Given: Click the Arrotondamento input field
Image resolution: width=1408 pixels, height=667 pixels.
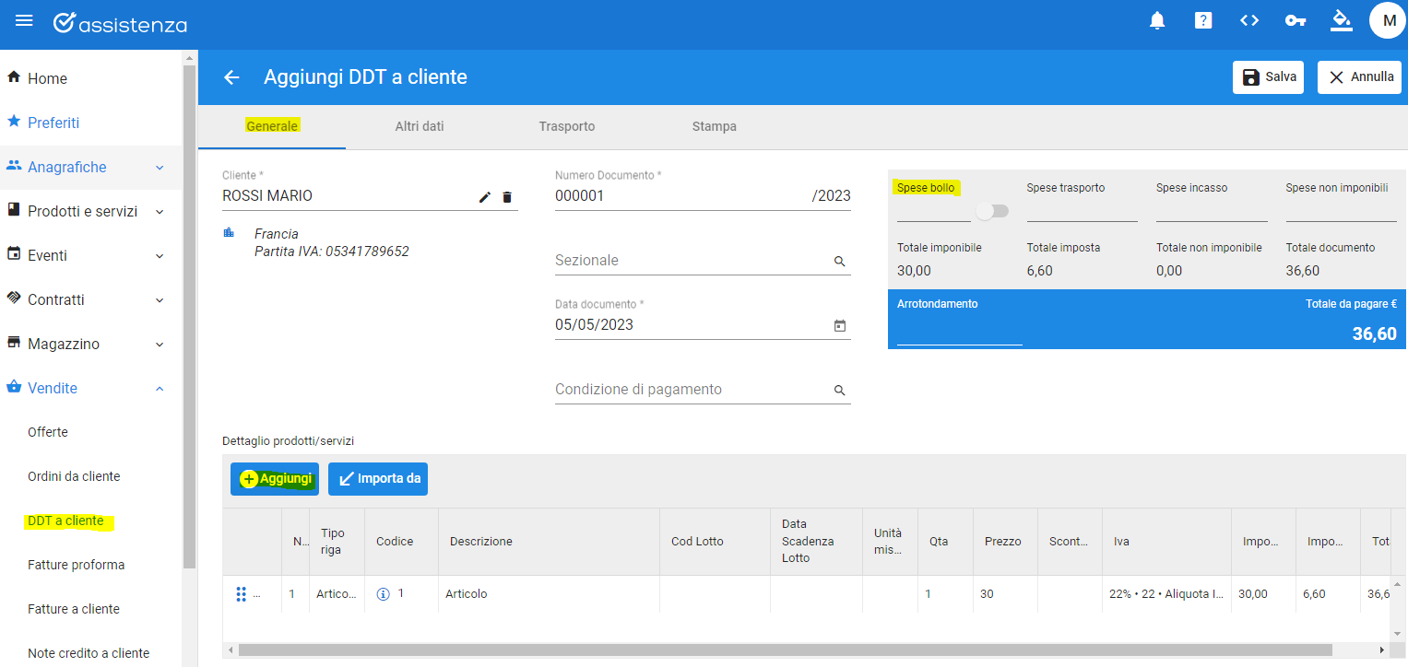Looking at the screenshot, I should pos(960,333).
